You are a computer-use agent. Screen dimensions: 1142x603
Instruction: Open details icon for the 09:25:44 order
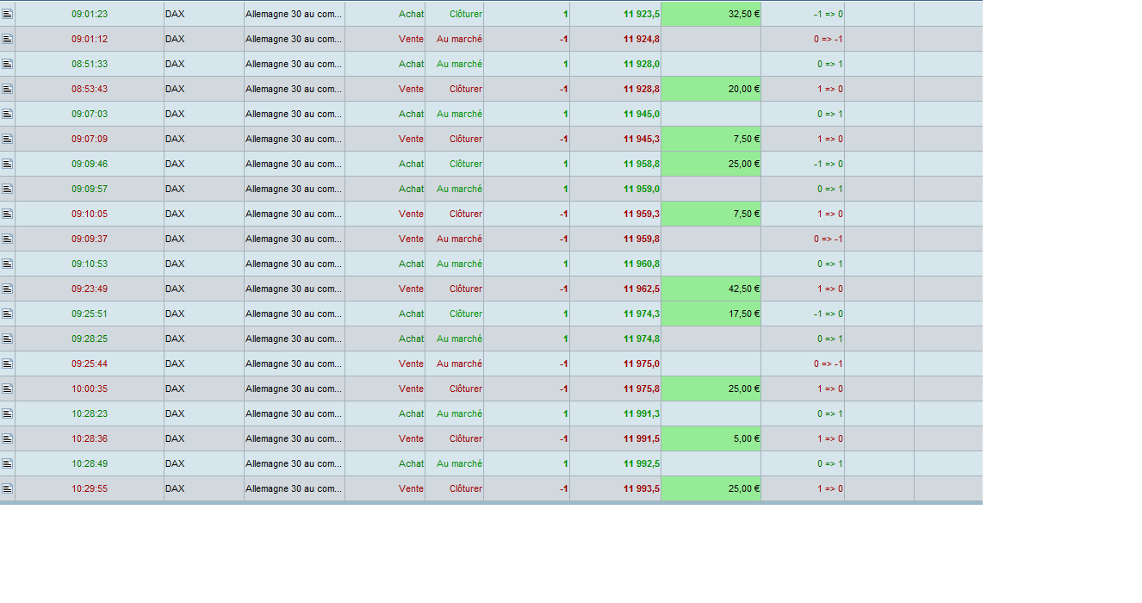tap(7, 364)
